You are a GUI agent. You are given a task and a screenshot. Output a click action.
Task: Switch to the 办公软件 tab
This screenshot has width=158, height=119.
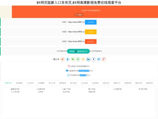click(x=30, y=83)
